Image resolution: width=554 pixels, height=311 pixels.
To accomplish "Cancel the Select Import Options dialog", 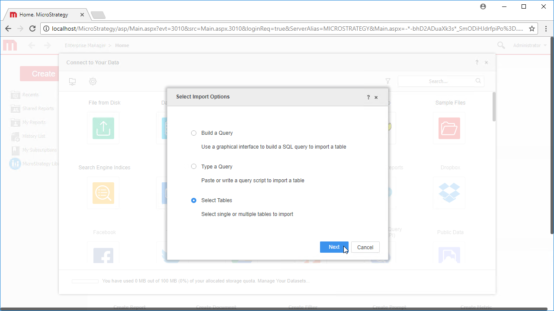I will 365,247.
